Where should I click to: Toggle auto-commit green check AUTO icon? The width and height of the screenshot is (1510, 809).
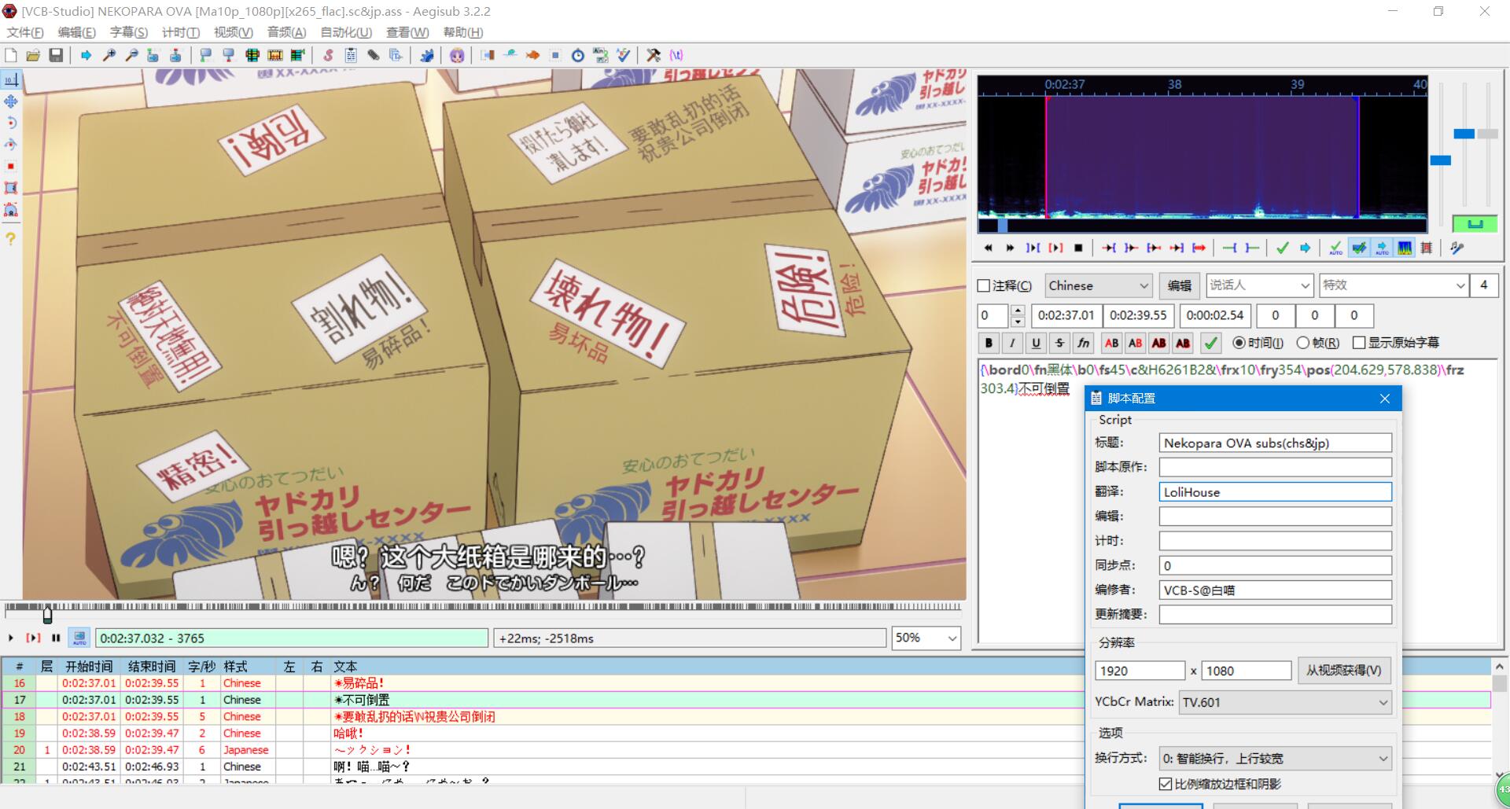[x=1335, y=248]
